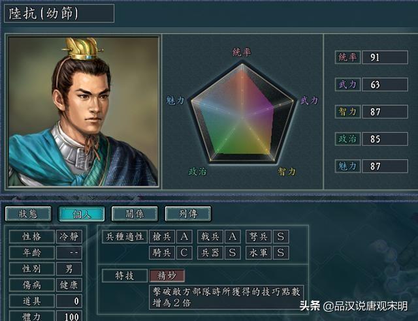The image size is (418, 321).
Task: Switch to the 狀態 tab
Action: pyautogui.click(x=28, y=213)
